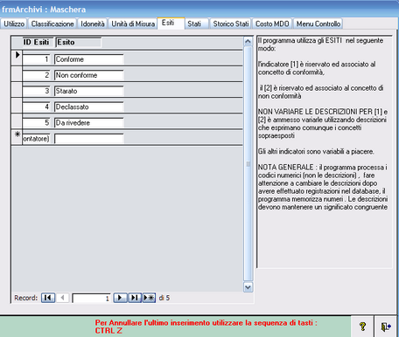
Task: Open the Menu Controllo tab
Action: pyautogui.click(x=318, y=24)
